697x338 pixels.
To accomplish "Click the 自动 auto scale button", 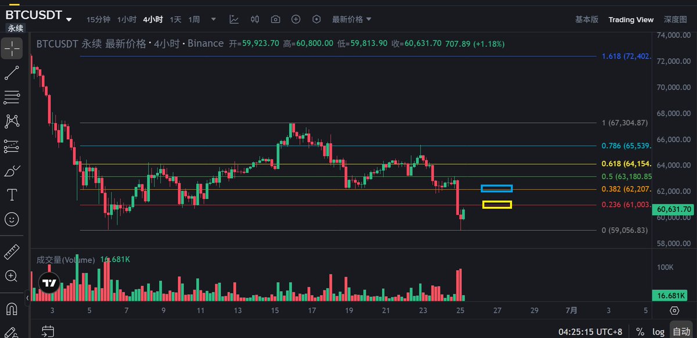I will [681, 332].
